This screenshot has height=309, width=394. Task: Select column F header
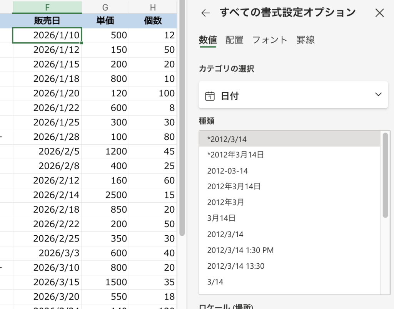pos(47,7)
